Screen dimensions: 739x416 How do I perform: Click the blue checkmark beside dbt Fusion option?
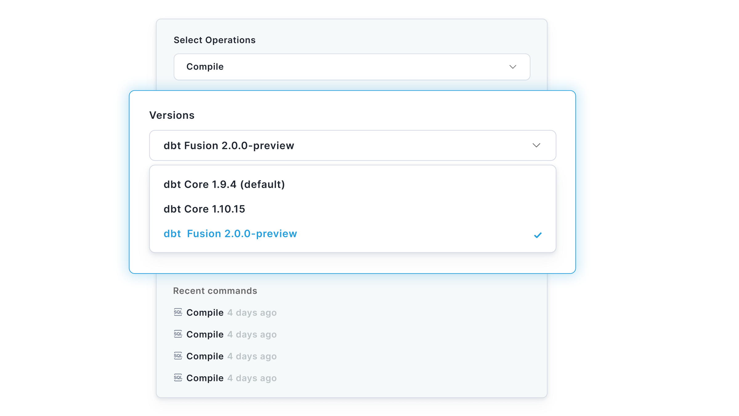538,235
